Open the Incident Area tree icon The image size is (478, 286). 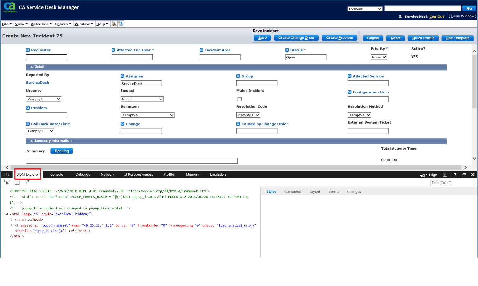(201, 50)
